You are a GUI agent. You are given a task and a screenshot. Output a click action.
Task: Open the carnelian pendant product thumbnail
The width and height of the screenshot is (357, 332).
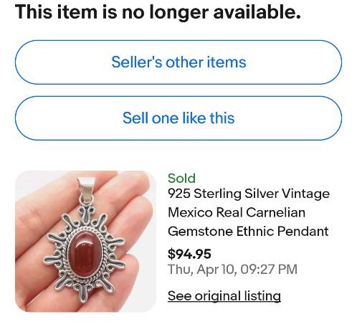[x=85, y=241]
